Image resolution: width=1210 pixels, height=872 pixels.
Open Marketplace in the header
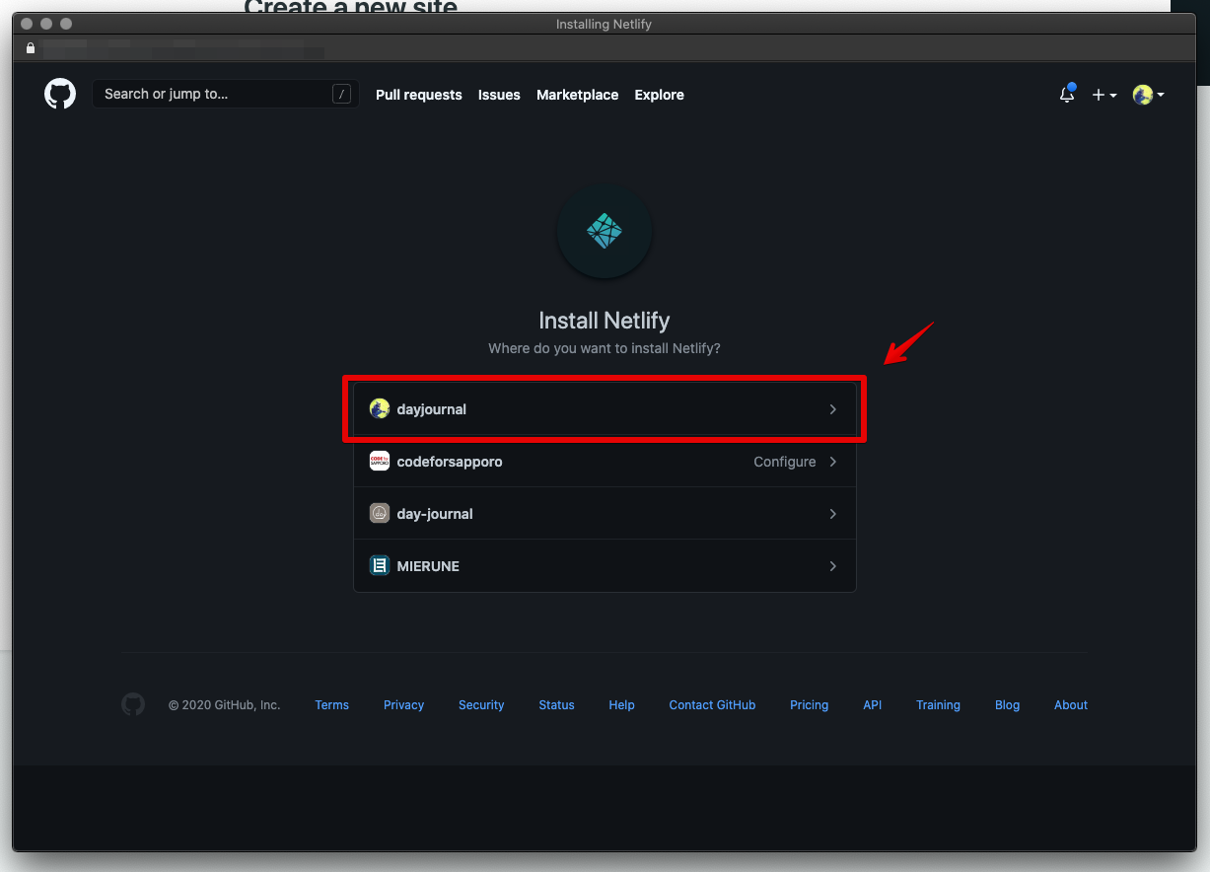(578, 95)
